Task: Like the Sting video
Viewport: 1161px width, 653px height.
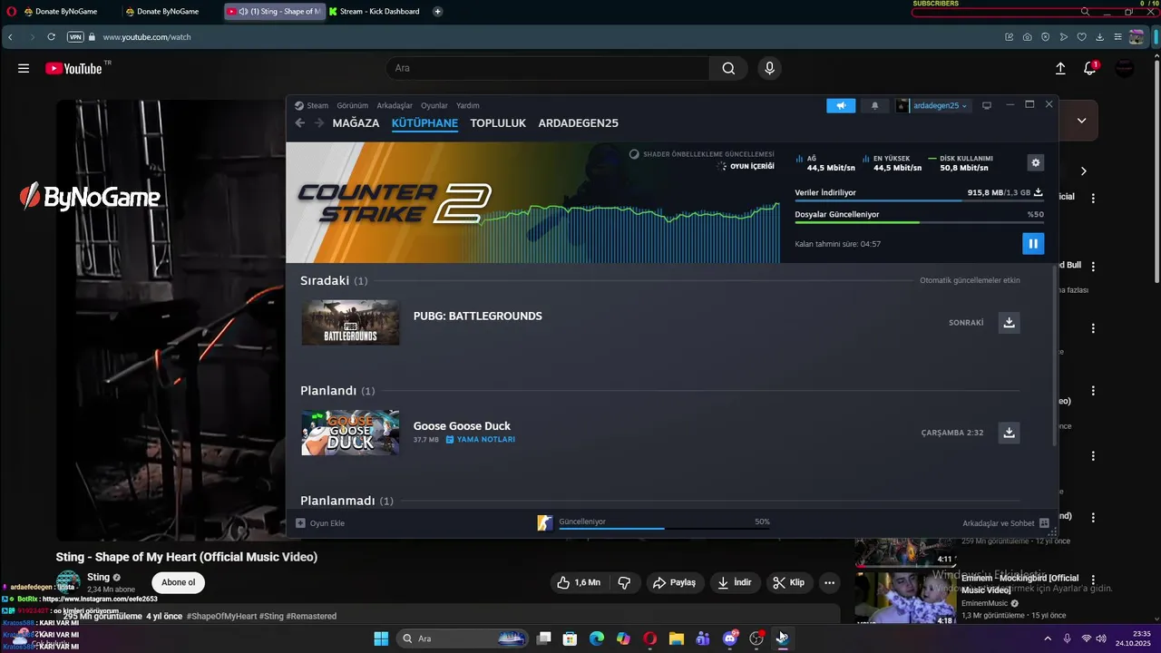Action: 579,582
